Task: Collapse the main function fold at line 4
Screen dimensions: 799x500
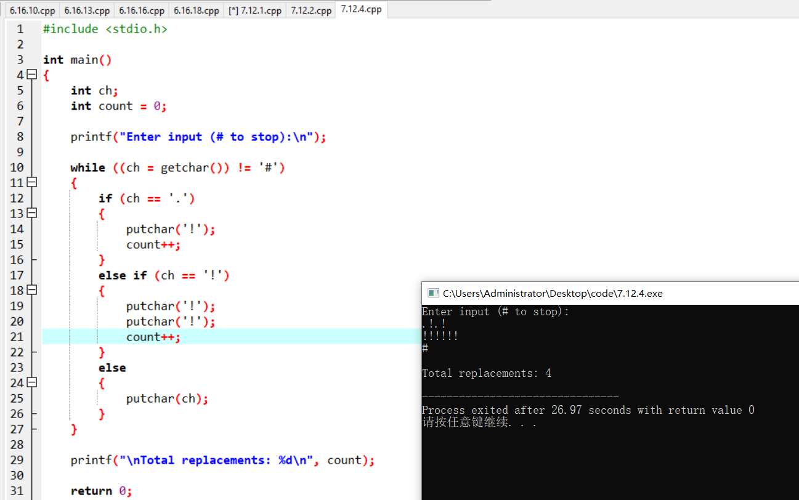Action: (x=32, y=75)
